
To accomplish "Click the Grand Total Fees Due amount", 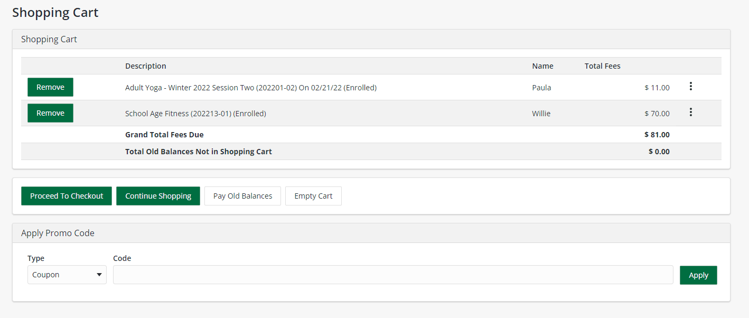I will click(657, 135).
